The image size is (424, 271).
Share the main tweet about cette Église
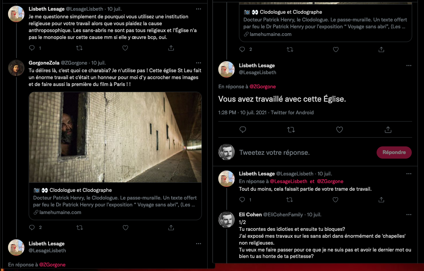point(388,130)
